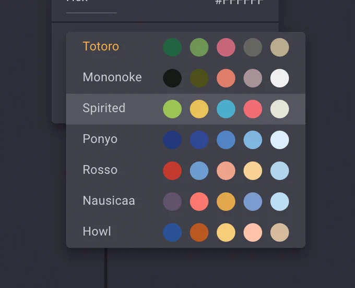Click the tan beige swatch in Howl row
The width and height of the screenshot is (355, 288).
pyautogui.click(x=280, y=232)
